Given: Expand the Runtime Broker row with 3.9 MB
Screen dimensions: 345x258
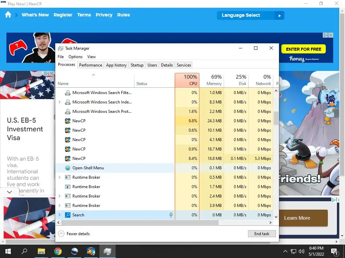Looking at the screenshot, I should (x=59, y=206).
